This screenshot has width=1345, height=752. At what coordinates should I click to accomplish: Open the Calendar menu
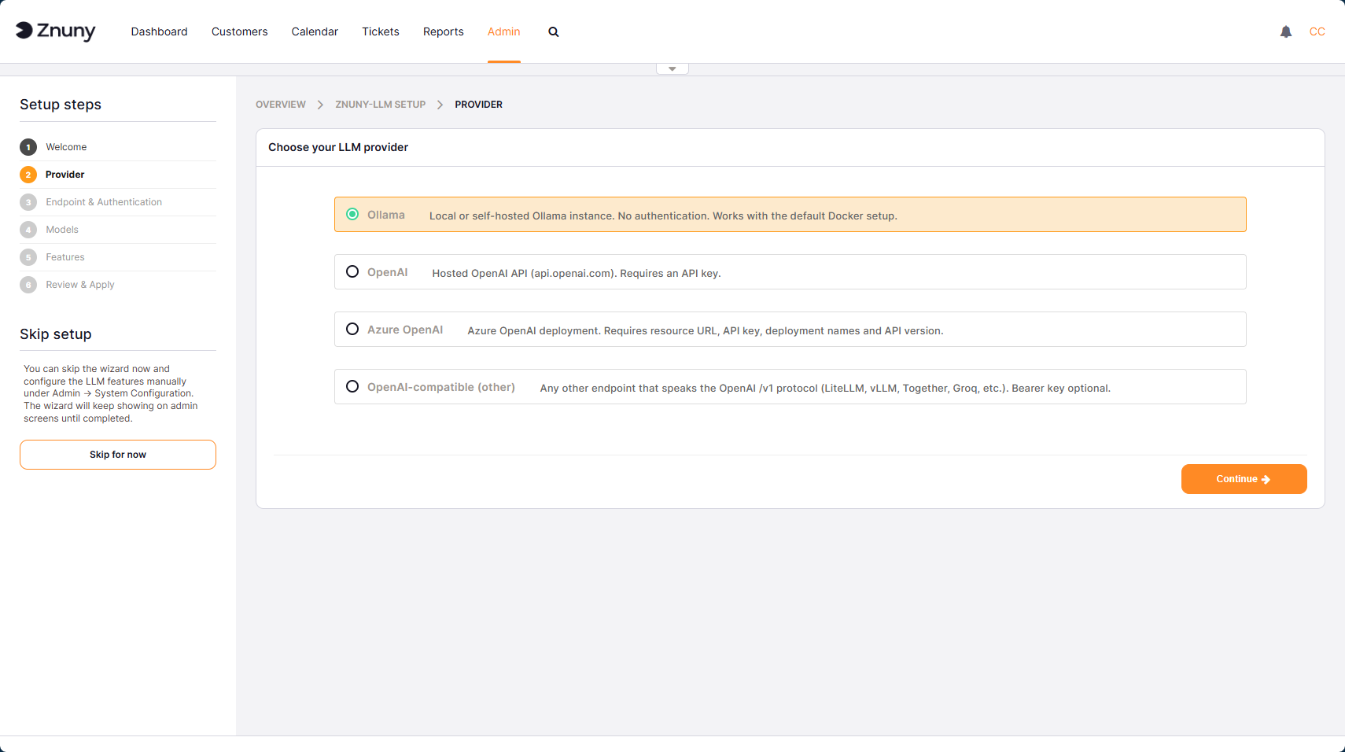[x=315, y=31]
